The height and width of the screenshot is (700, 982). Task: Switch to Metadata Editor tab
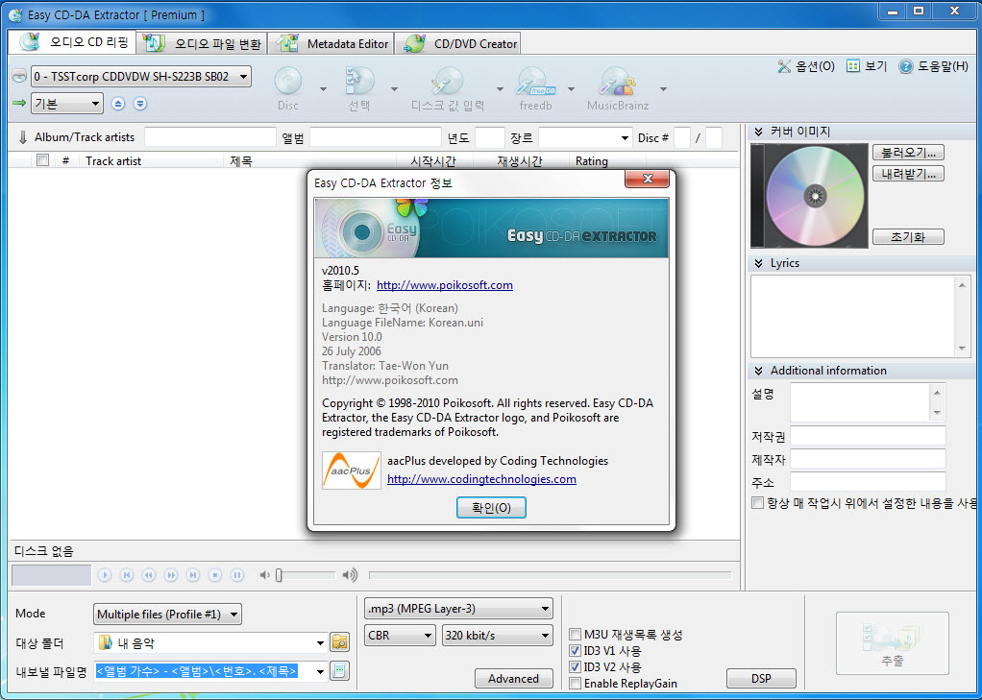331,44
